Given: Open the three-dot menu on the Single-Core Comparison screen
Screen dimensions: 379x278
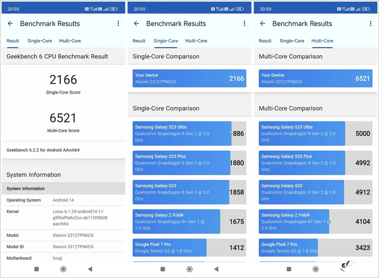Looking at the screenshot, I should point(244,23).
